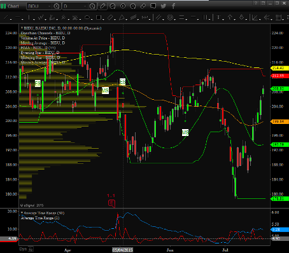The width and height of the screenshot is (289, 253).
Task: Select the grid box tool icon
Action: (x=279, y=18)
